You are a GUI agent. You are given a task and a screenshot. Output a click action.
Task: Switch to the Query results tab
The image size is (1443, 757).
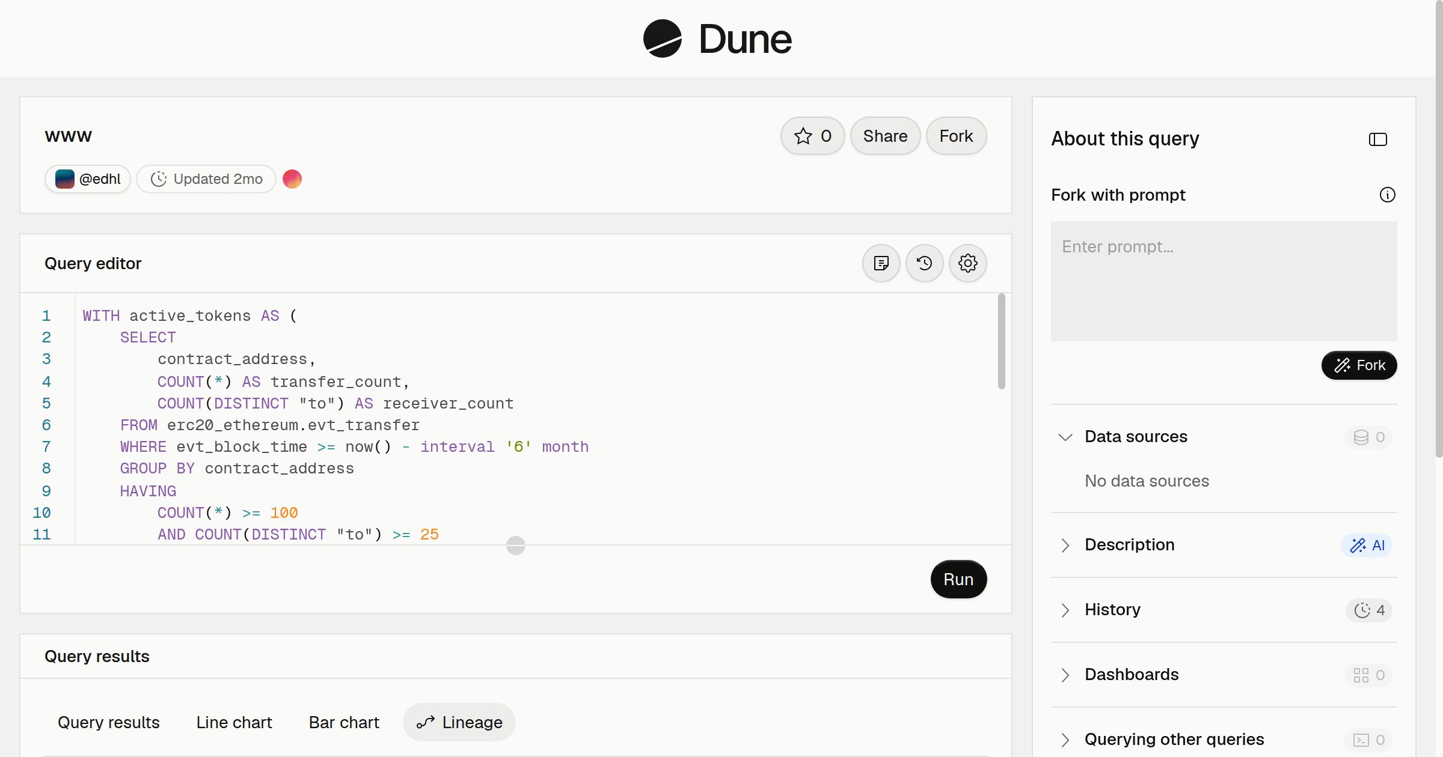pos(109,722)
